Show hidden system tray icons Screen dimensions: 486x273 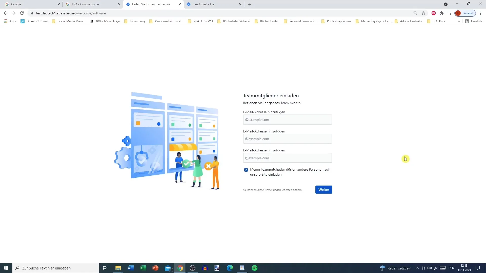click(417, 268)
